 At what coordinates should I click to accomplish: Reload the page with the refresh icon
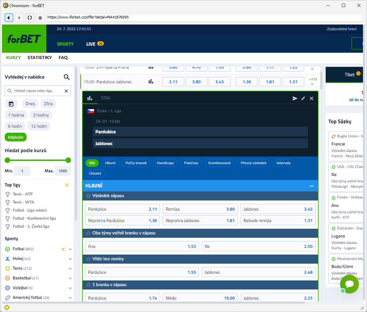pyautogui.click(x=30, y=17)
